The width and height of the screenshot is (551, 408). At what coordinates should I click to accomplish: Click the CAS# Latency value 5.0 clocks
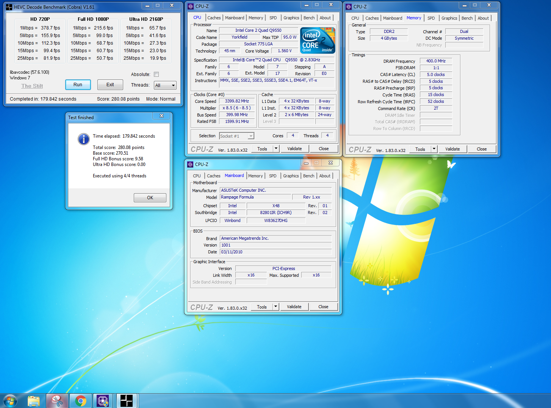[x=436, y=74]
